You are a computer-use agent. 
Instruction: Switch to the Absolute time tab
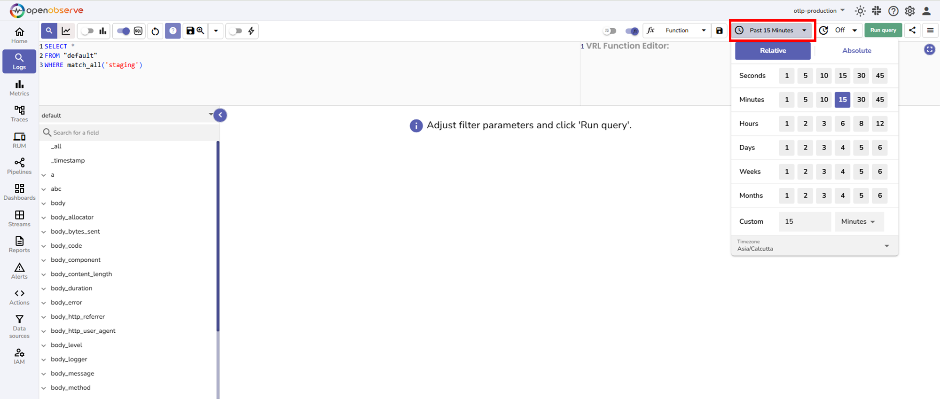[x=856, y=51]
